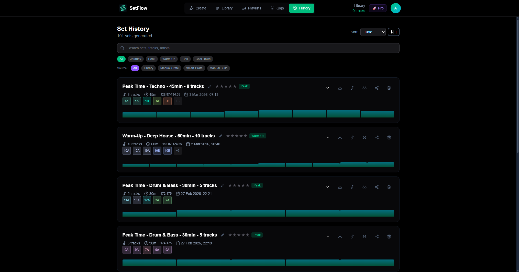Delete the first Drum & Bass 30min set
Screen dimensions: 519x272
(389, 187)
